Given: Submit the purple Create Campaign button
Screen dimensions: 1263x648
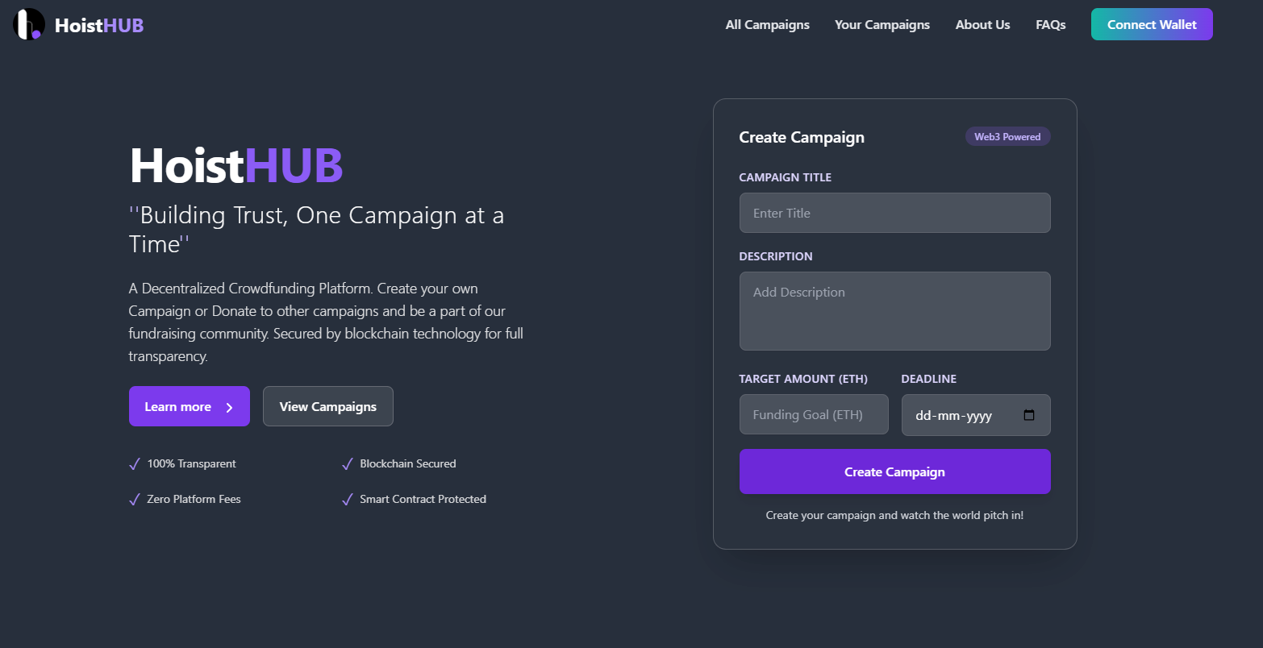Looking at the screenshot, I should (x=894, y=471).
